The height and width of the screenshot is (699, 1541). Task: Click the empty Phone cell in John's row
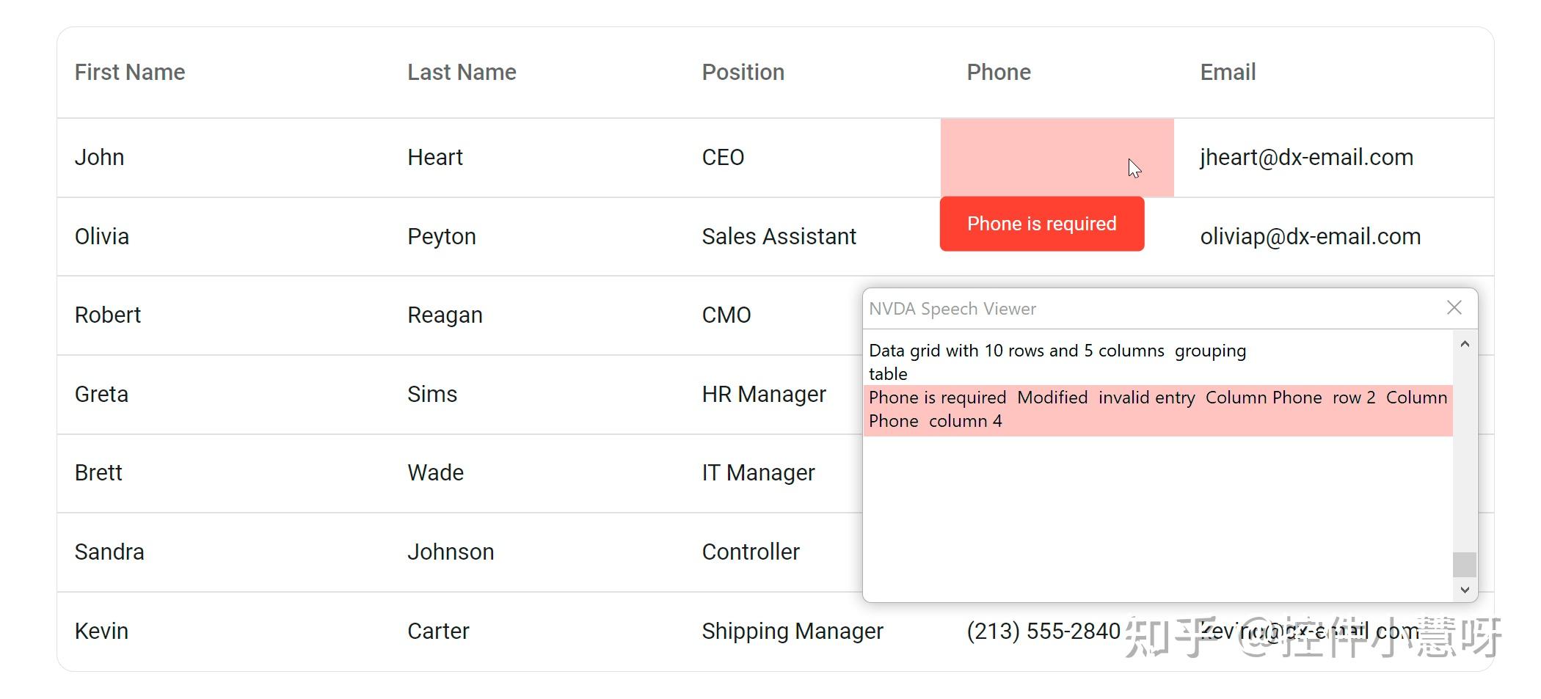[1057, 158]
